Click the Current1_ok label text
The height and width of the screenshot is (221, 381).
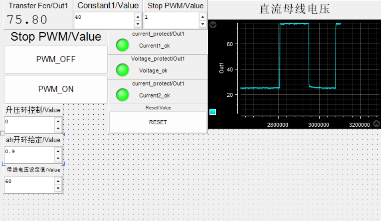pos(154,46)
